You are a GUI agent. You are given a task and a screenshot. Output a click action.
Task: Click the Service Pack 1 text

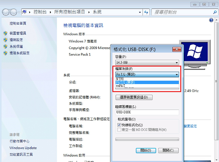click(x=80, y=54)
